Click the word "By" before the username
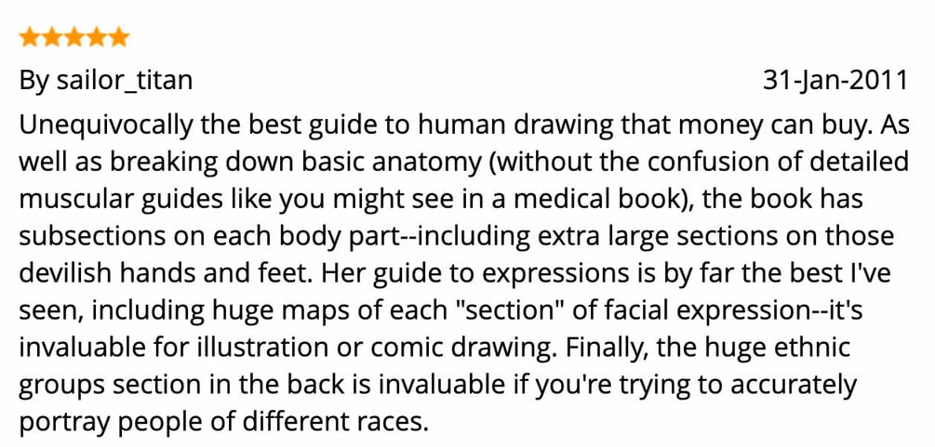Viewport: 935px width, 447px height. (34, 81)
